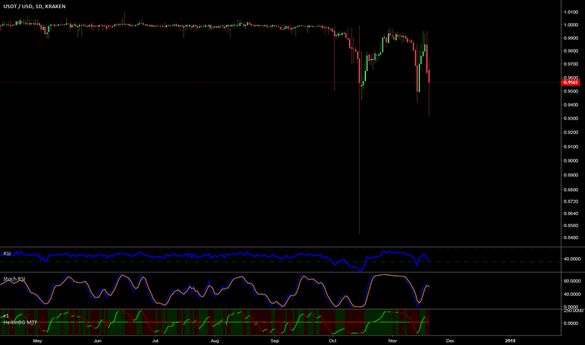This screenshot has height=345, width=585.
Task: Click the Jul label on the time axis
Action: coord(156,341)
